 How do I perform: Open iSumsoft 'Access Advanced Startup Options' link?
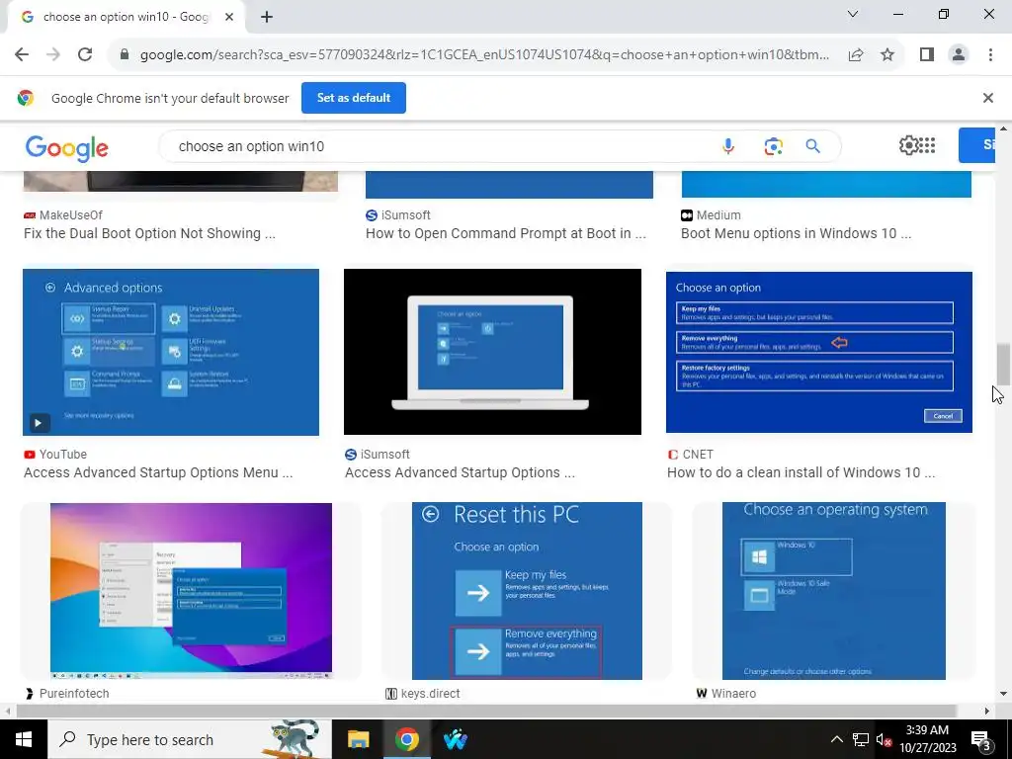click(x=460, y=472)
